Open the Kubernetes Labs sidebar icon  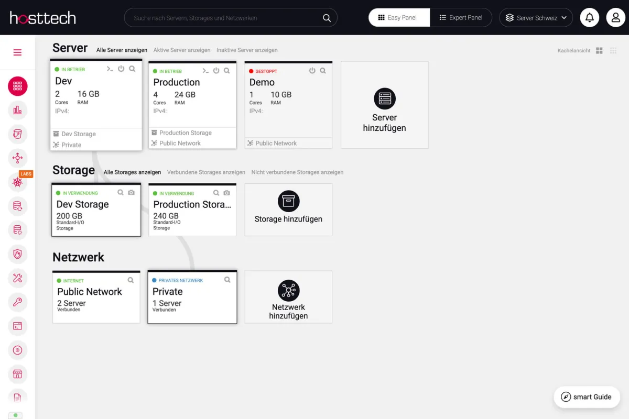(17, 182)
